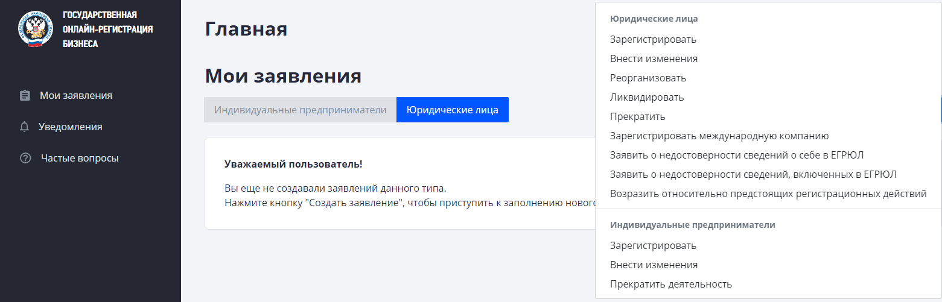The width and height of the screenshot is (942, 302).
Task: Click the Мои заявления section heading
Action: coord(283,76)
